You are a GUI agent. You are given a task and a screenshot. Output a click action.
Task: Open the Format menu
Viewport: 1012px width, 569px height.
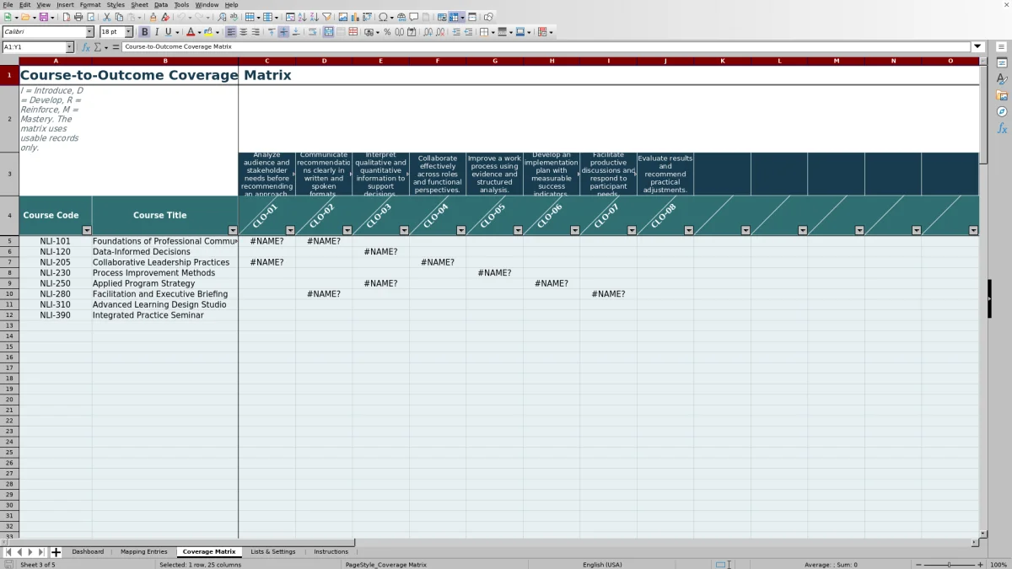coord(90,4)
